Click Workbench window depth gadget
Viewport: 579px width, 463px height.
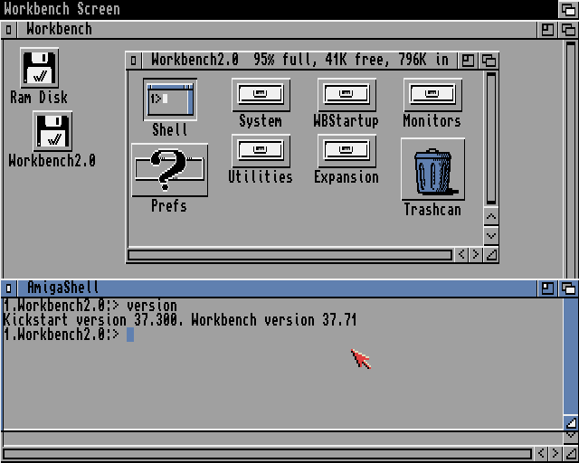pyautogui.click(x=568, y=30)
